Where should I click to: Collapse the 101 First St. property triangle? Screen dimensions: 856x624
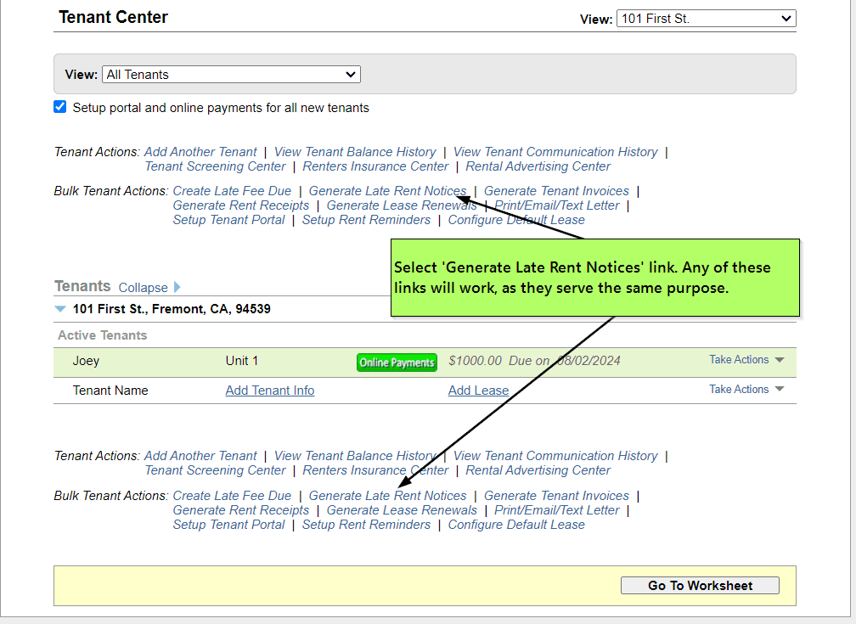(x=60, y=309)
